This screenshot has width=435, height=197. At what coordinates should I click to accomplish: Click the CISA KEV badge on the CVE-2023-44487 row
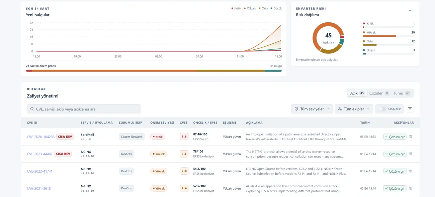pos(63,154)
